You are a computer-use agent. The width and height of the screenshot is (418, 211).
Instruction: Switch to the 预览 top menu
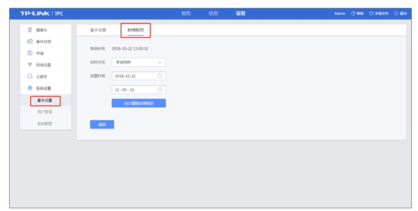click(186, 13)
